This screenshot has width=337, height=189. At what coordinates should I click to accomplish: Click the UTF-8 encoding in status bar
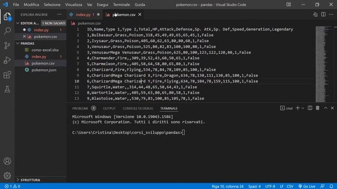pyautogui.click(x=270, y=186)
